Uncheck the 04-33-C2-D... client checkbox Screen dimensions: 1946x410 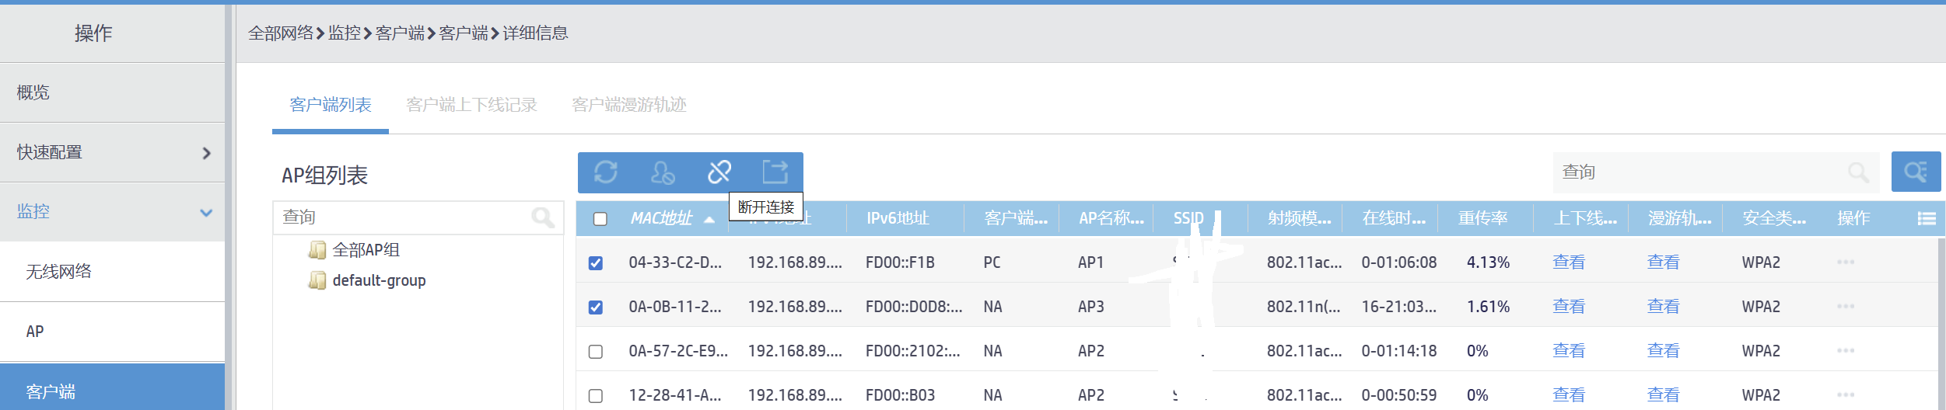[x=596, y=263]
